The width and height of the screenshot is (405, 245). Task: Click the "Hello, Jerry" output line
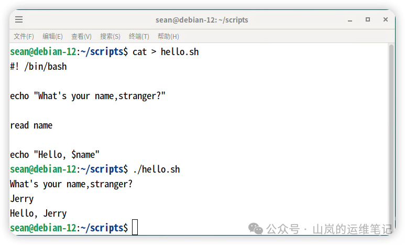click(x=38, y=214)
